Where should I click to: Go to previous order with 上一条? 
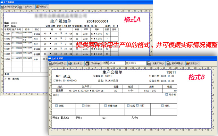pyautogui.click(x=77, y=64)
